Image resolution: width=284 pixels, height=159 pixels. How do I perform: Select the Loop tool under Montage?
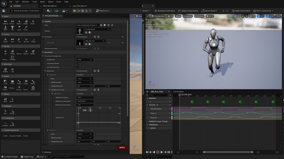(x=12, y=70)
